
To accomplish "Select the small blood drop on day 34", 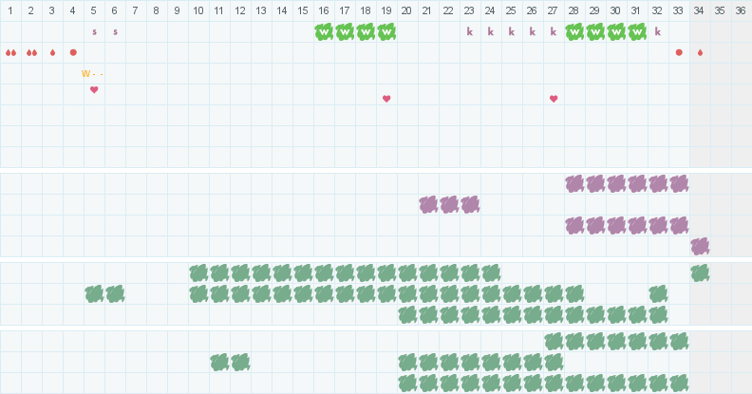I will click(x=700, y=52).
